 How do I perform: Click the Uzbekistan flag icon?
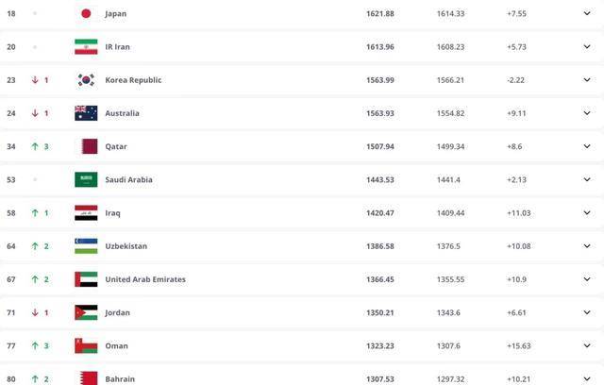point(86,246)
